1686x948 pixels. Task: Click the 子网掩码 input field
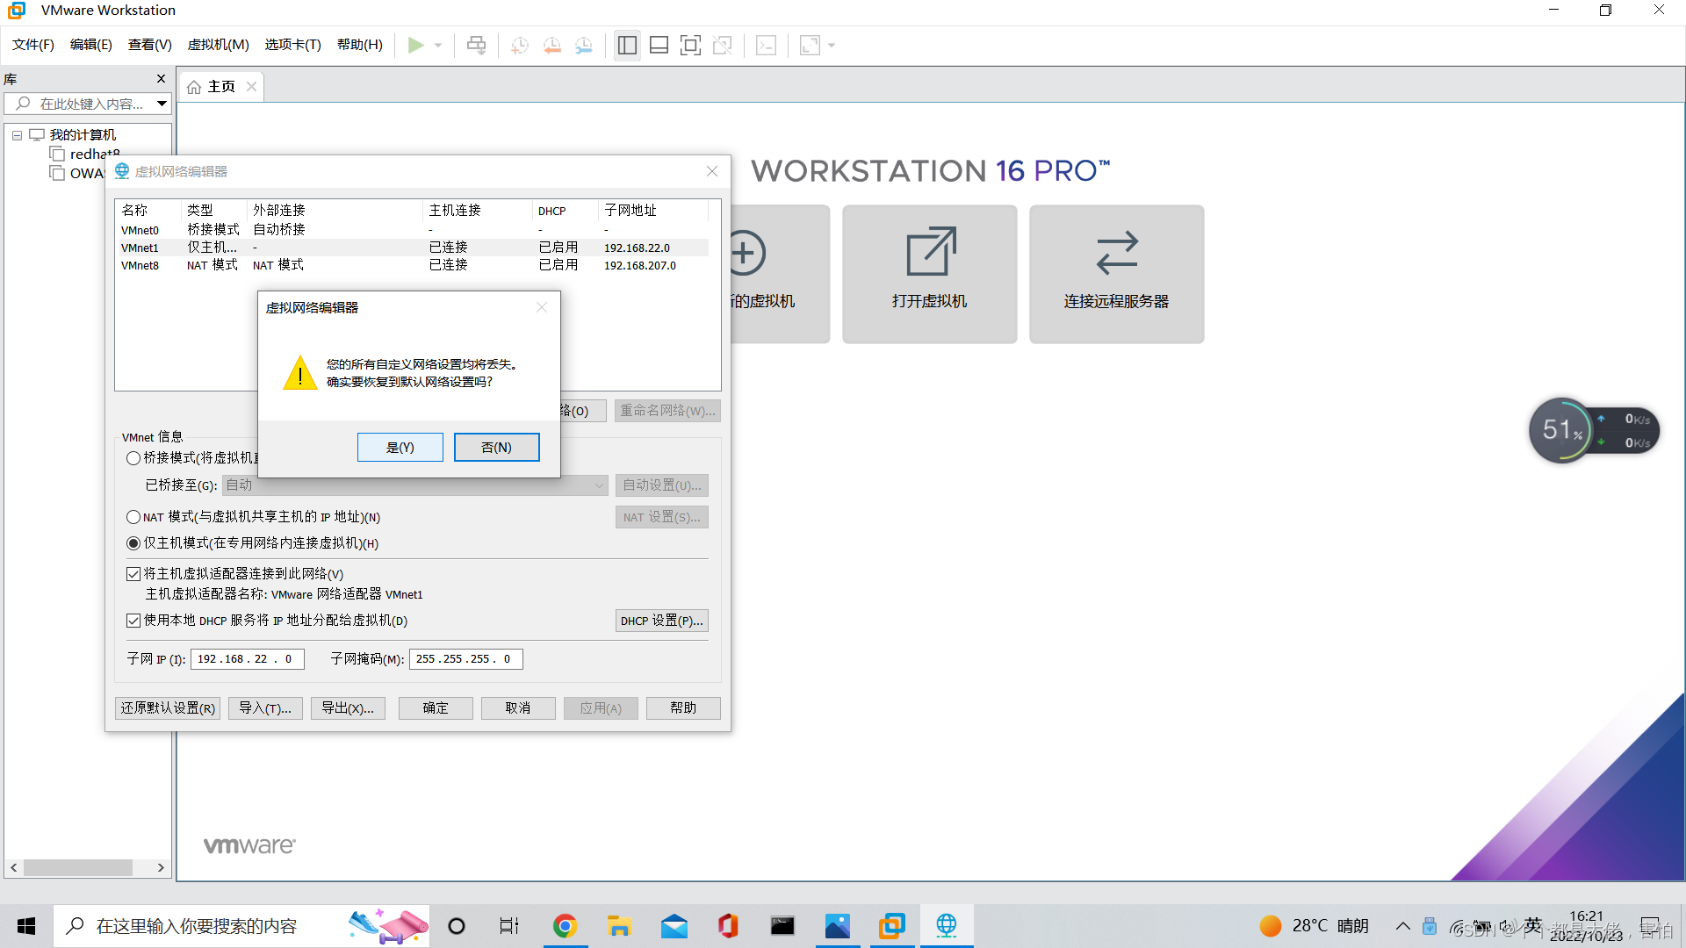point(465,659)
